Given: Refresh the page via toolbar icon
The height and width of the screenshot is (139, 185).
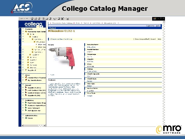Looking at the screenshot, I should [x=35, y=19].
